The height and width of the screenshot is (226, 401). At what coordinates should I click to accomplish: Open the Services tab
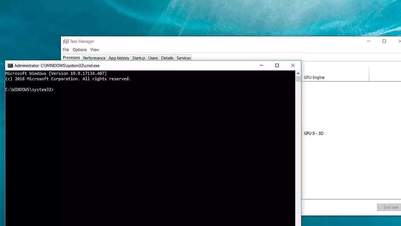184,58
